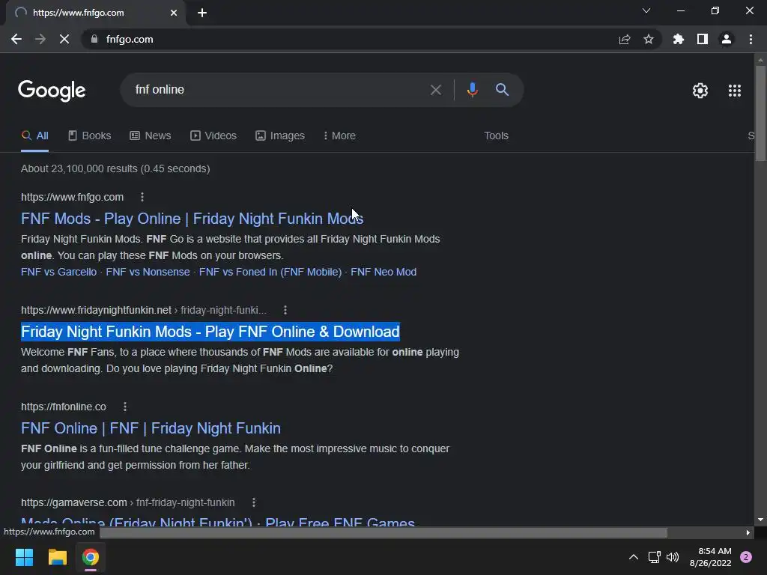Open the volume tray icon

click(673, 557)
